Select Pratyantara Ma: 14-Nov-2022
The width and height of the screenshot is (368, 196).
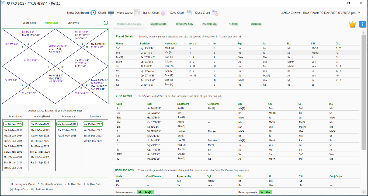click(x=67, y=124)
